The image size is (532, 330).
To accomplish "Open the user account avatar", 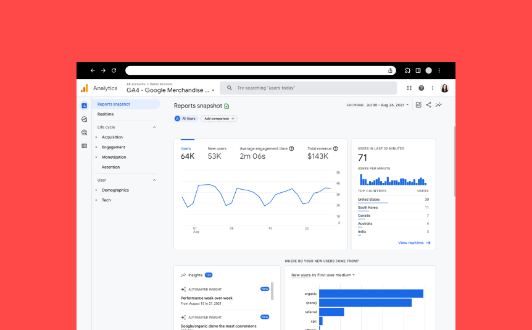I will coord(444,88).
